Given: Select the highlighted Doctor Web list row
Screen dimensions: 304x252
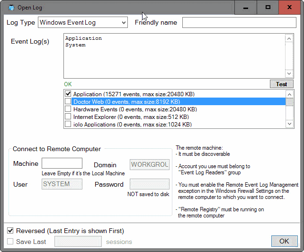Looking at the screenshot, I should (179, 102).
